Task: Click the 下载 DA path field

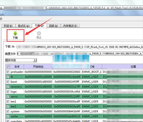Action: tap(80, 47)
